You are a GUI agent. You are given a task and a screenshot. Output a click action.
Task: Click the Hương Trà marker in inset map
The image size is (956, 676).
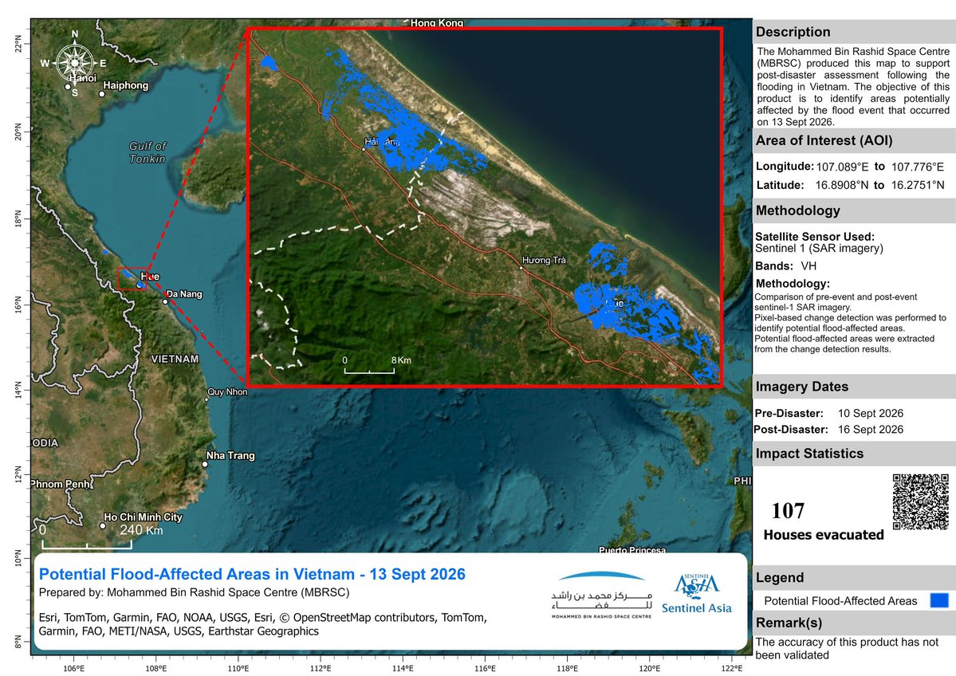click(x=521, y=268)
